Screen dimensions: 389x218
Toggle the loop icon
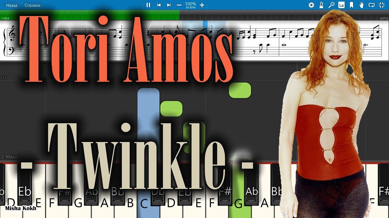(371, 5)
